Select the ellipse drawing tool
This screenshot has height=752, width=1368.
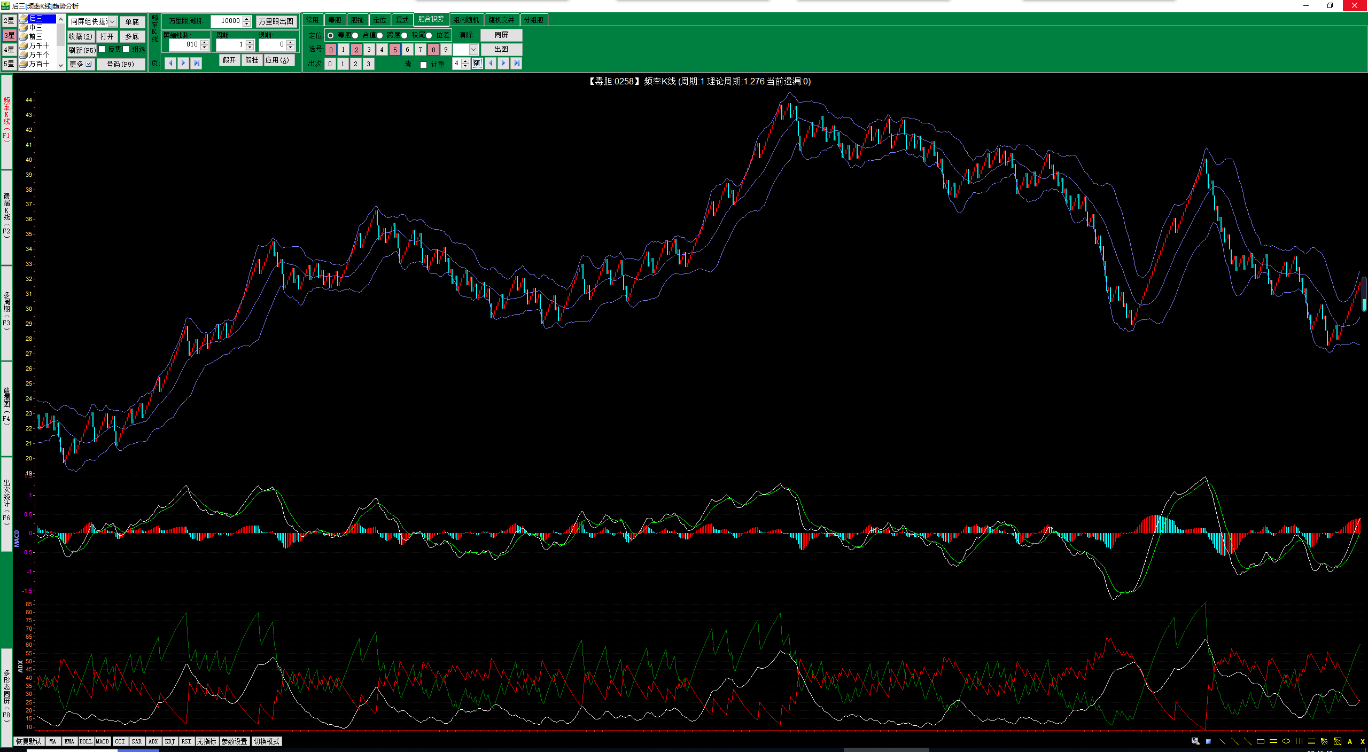click(x=1286, y=741)
